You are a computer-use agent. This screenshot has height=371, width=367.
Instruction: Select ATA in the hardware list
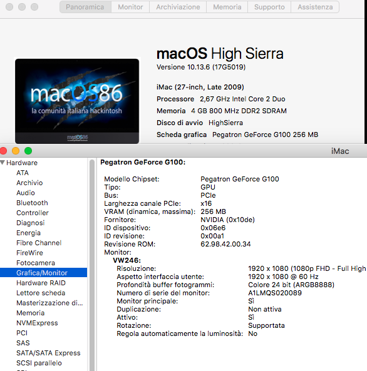[x=23, y=173]
